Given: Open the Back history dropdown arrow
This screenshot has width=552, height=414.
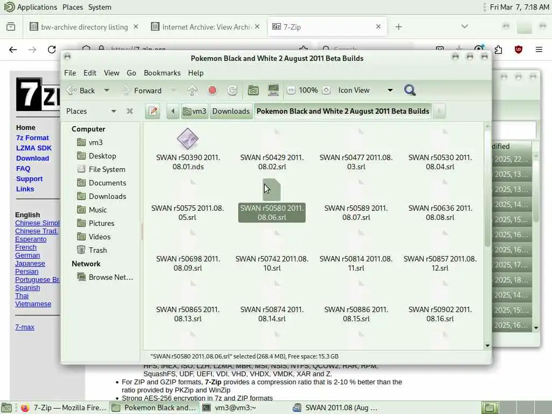Looking at the screenshot, I should pos(106,91).
